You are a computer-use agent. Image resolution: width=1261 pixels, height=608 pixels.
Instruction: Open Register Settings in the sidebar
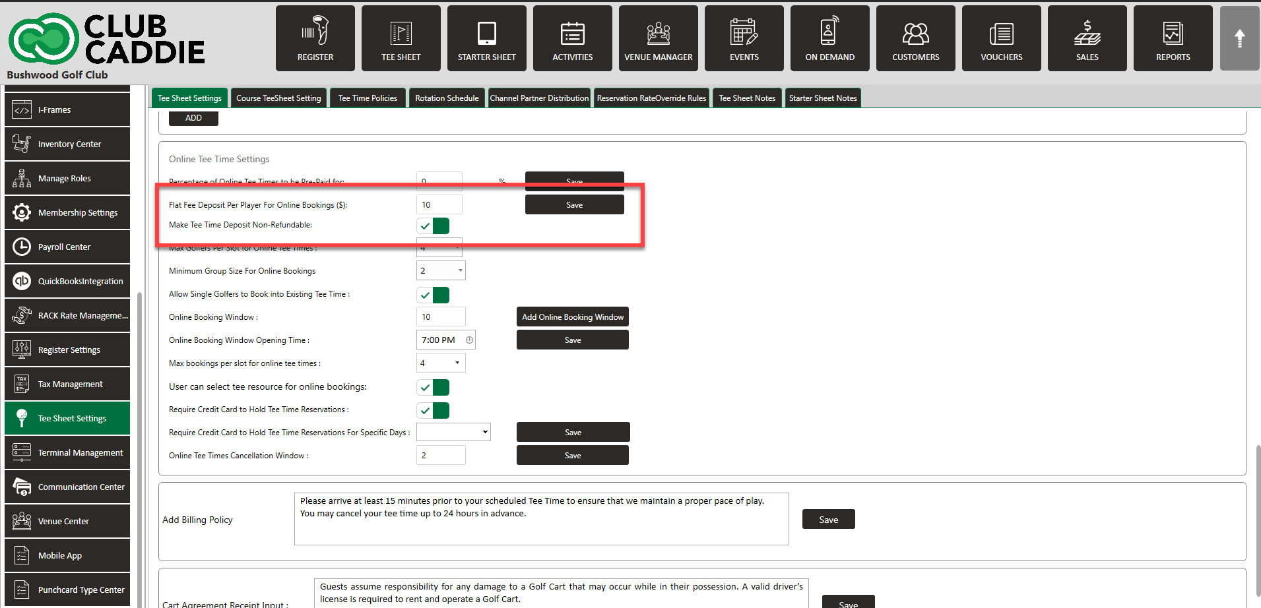click(67, 350)
